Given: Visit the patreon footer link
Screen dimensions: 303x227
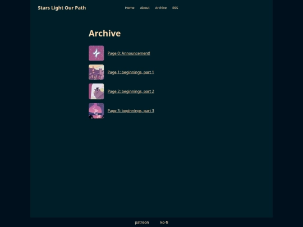Looking at the screenshot, I should [x=142, y=223].
